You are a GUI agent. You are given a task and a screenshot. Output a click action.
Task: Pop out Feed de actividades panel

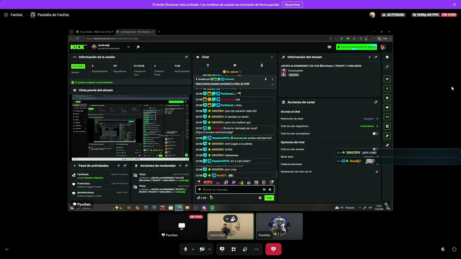click(125, 166)
